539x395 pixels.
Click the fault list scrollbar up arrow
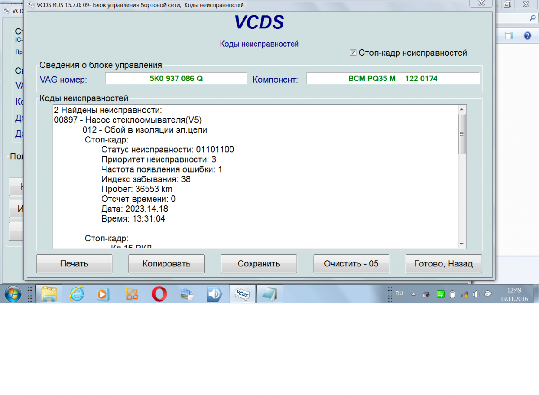462,109
